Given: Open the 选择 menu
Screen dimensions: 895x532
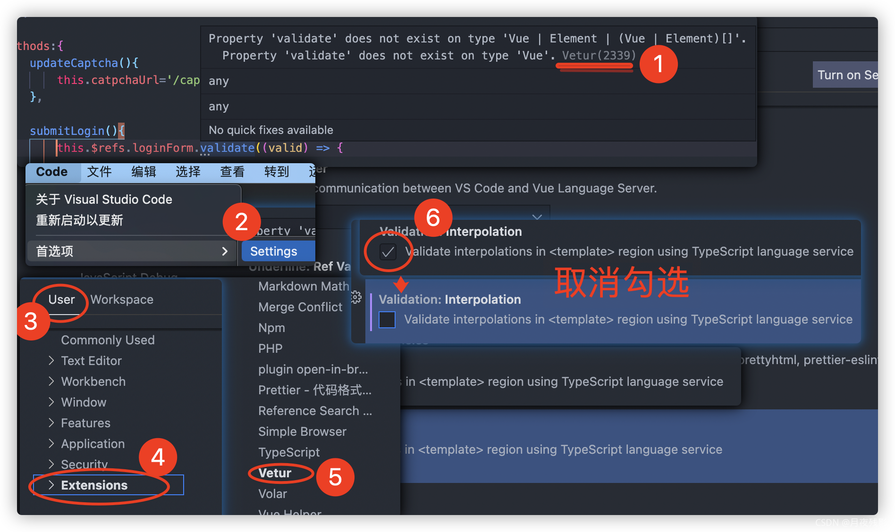Looking at the screenshot, I should point(188,172).
